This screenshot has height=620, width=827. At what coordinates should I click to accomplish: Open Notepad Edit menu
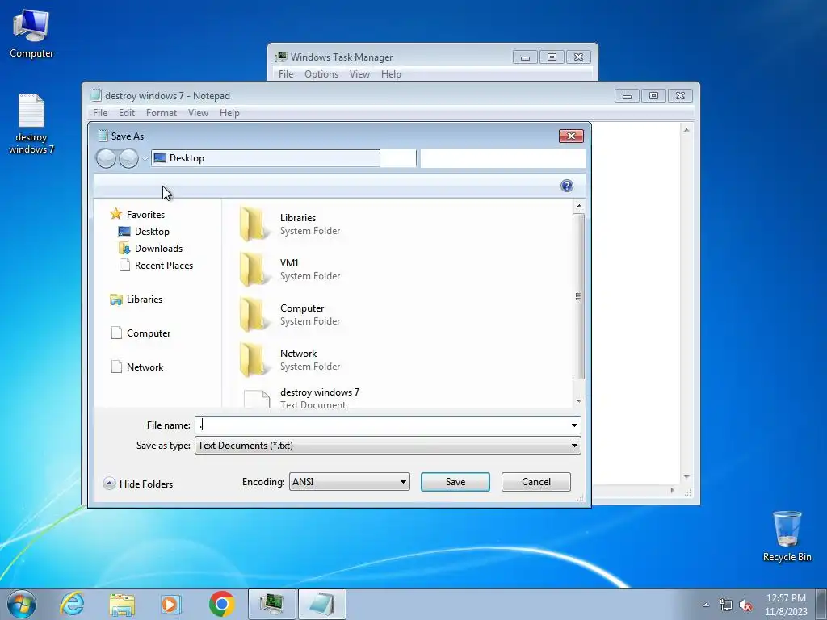pos(127,113)
